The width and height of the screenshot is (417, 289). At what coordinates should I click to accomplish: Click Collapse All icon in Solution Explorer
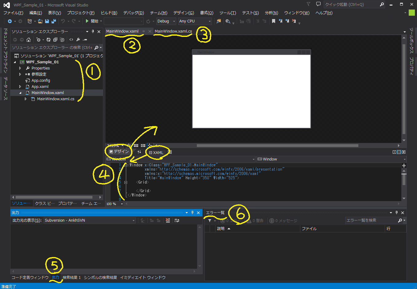click(x=55, y=40)
